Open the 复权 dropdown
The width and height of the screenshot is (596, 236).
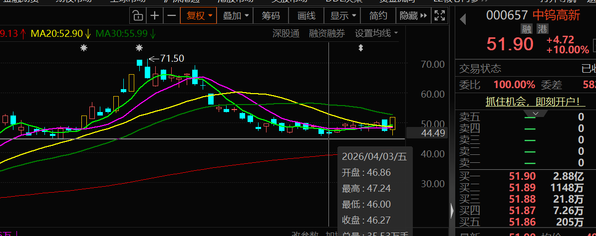198,16
